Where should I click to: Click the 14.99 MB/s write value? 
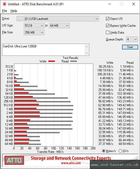(106, 86)
